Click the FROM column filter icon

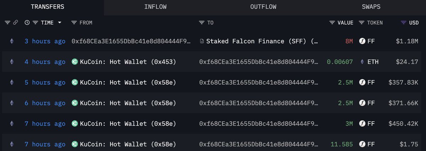[74, 23]
